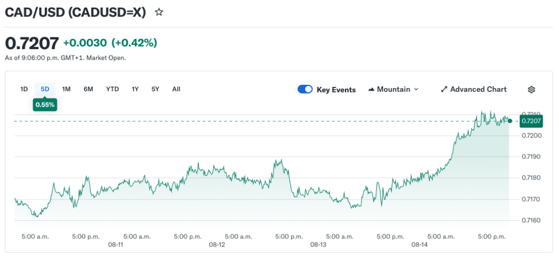
Task: Click the Advanced Chart expand arrows icon
Action: (x=444, y=89)
